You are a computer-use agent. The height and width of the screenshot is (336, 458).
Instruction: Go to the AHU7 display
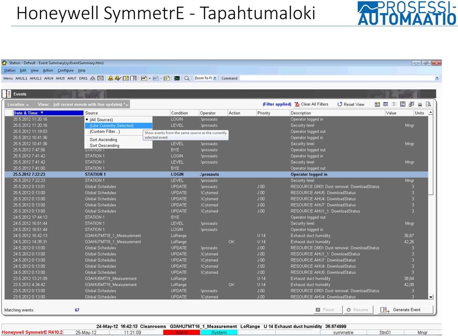click(72, 78)
